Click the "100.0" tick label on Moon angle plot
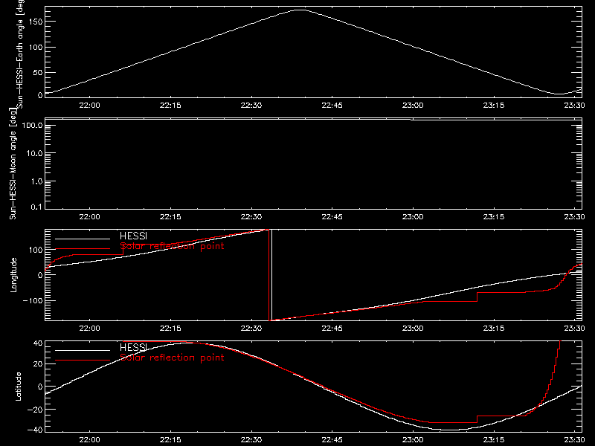The image size is (595, 446). point(32,126)
